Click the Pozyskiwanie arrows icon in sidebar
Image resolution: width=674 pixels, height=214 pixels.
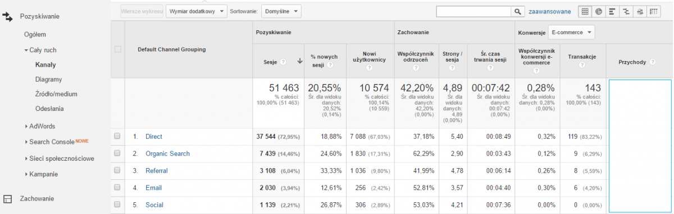(x=8, y=17)
